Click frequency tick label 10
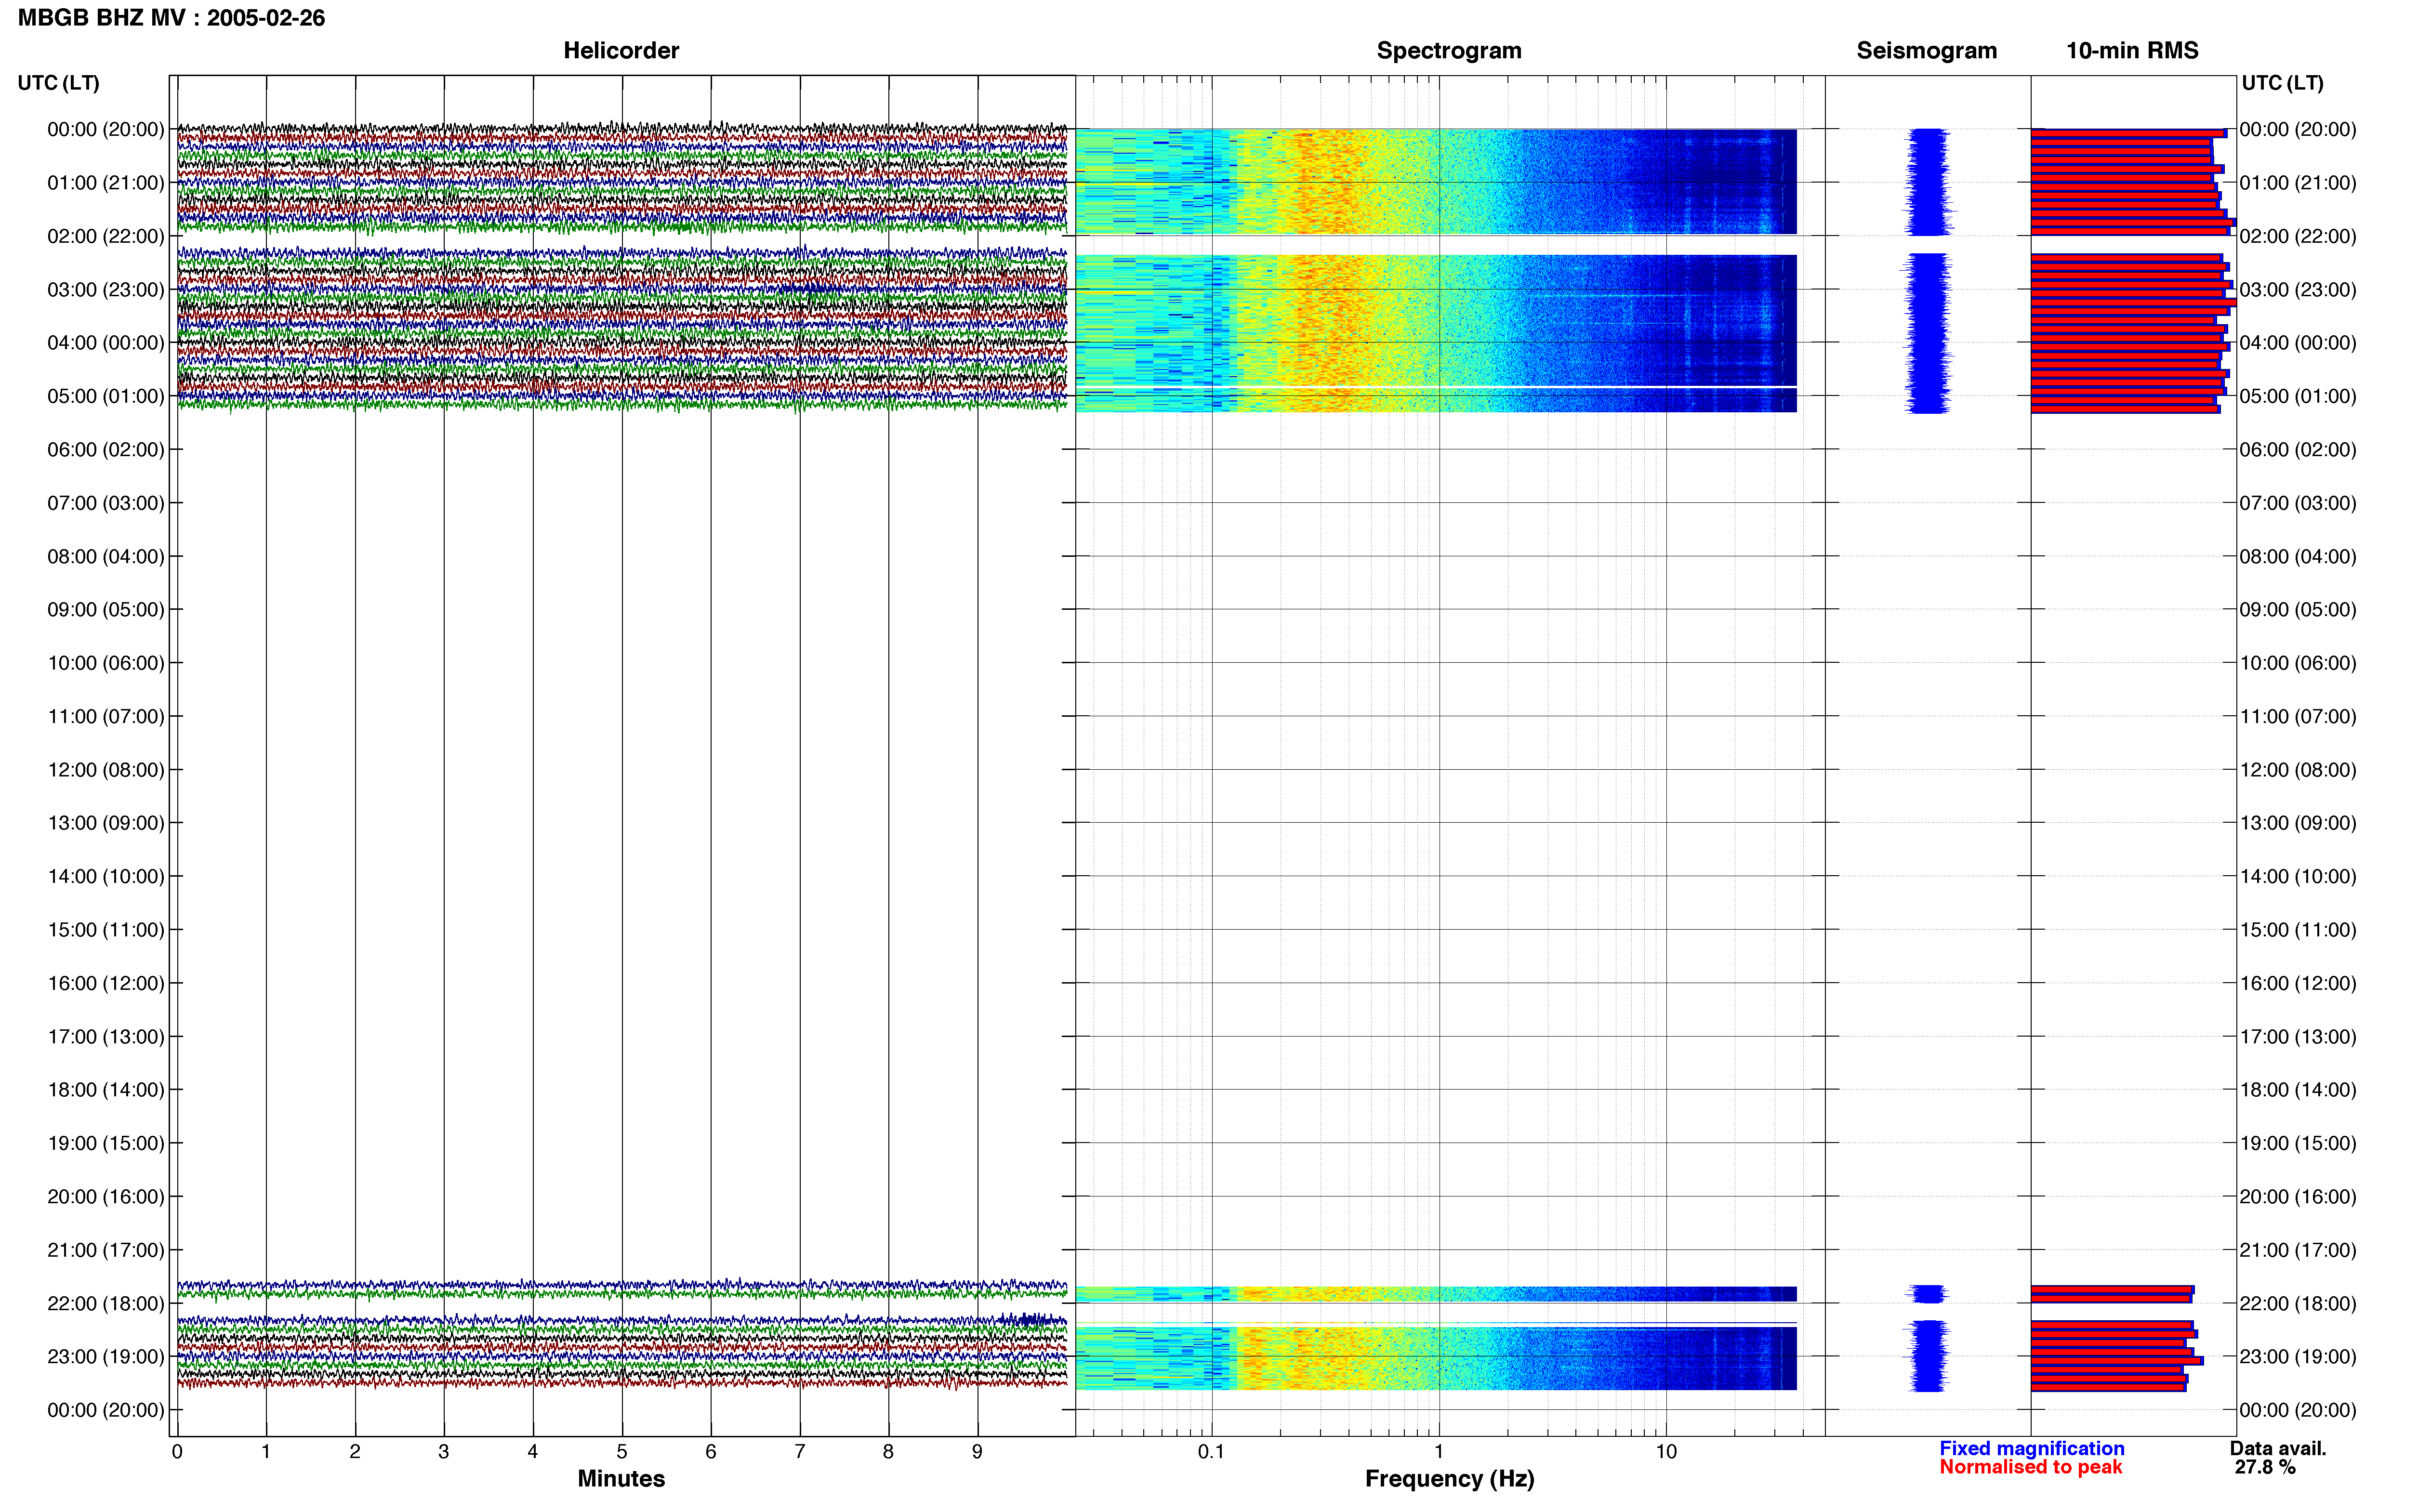Image resolution: width=2418 pixels, height=1512 pixels. point(1666,1452)
